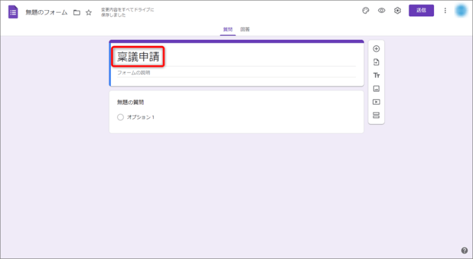The height and width of the screenshot is (259, 473).
Task: Open the three-dot more options menu
Action: 445,11
